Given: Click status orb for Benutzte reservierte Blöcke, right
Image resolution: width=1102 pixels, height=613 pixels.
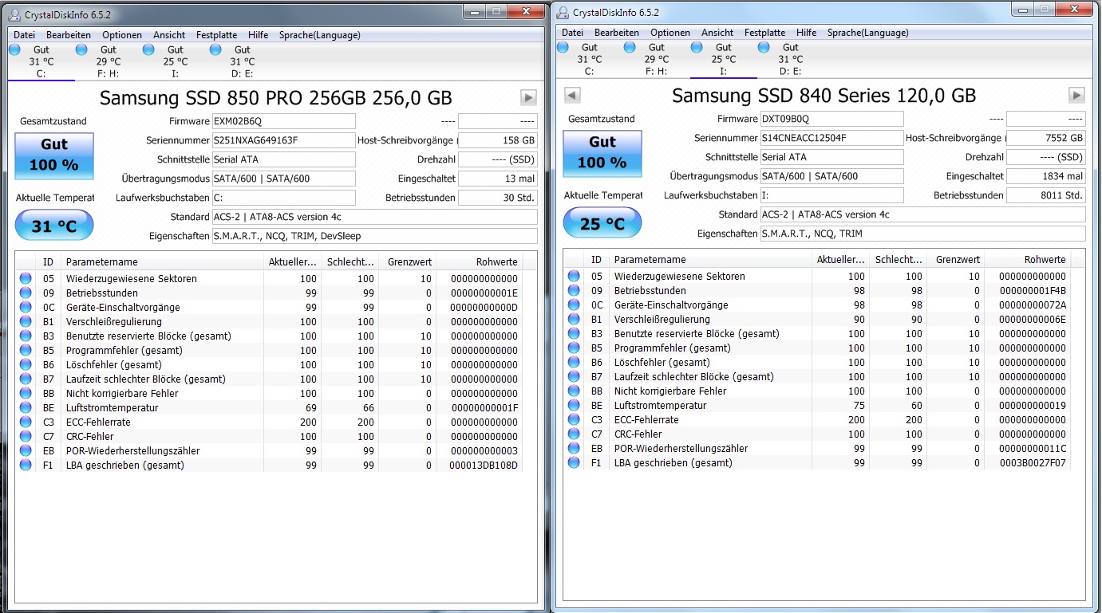Looking at the screenshot, I should tap(574, 334).
